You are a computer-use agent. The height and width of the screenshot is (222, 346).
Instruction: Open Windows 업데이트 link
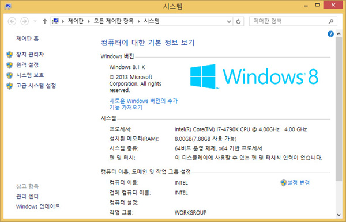pyautogui.click(x=38, y=206)
